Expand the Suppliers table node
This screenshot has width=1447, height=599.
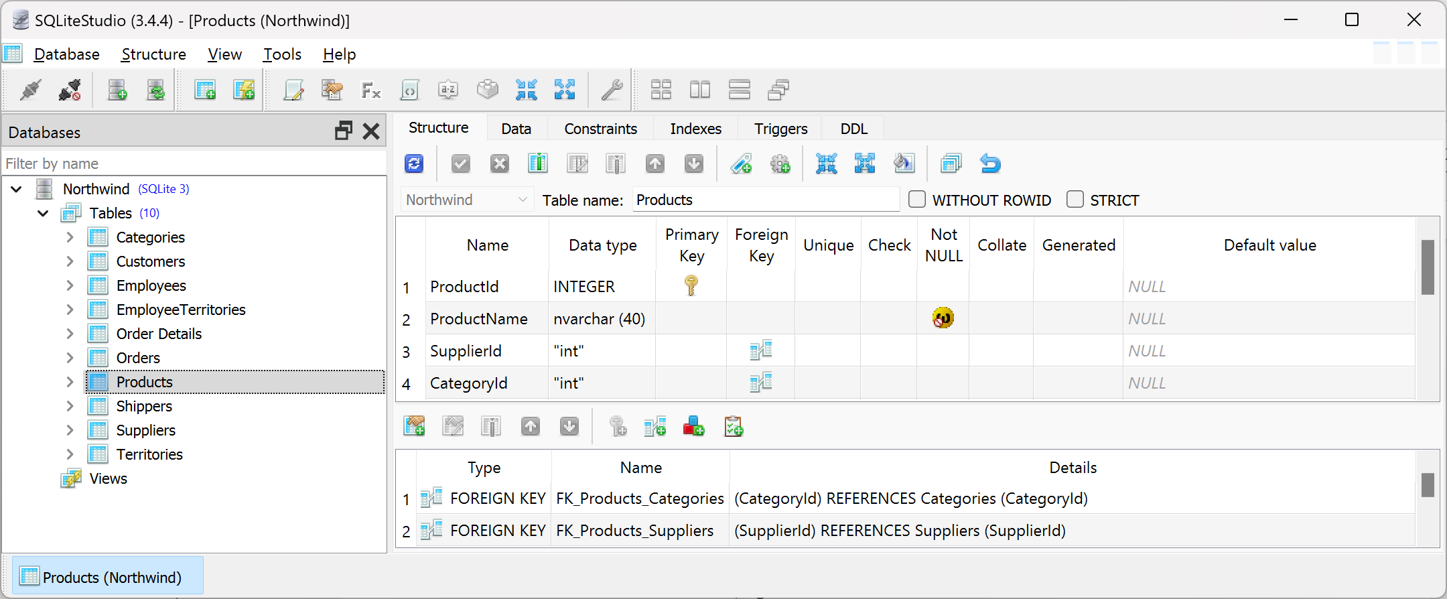click(x=70, y=430)
